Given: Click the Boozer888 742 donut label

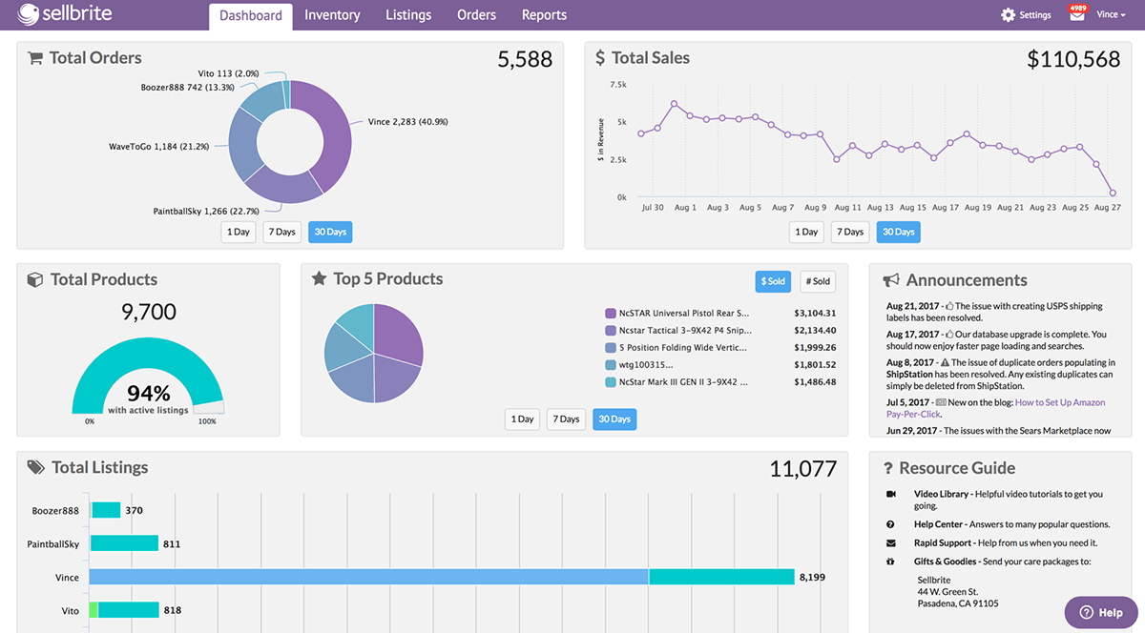Looking at the screenshot, I should pos(187,87).
